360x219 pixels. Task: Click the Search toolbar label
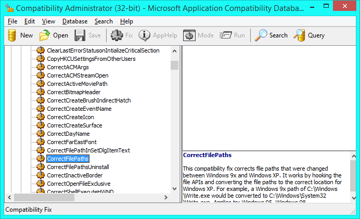coord(278,35)
